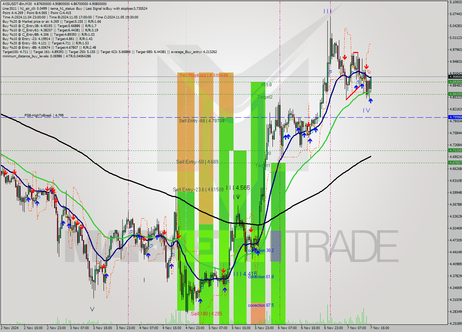Click the 4.56788 price axis value
The height and width of the screenshot is (332, 462).
[x=456, y=205]
